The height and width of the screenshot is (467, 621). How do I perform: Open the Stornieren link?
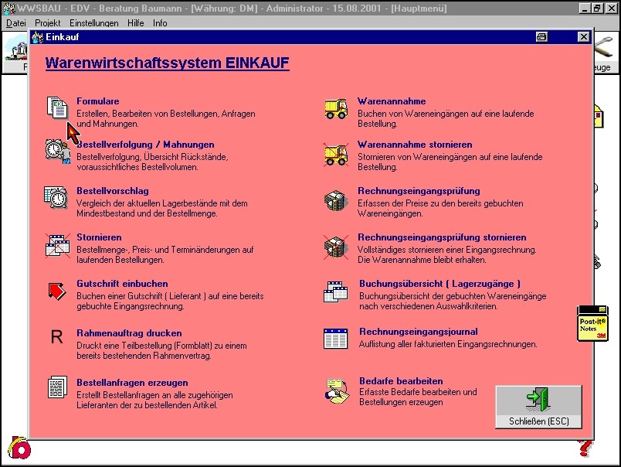coord(99,237)
